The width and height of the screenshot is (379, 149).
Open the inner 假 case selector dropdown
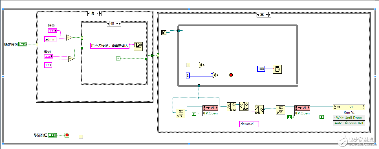click(x=114, y=24)
